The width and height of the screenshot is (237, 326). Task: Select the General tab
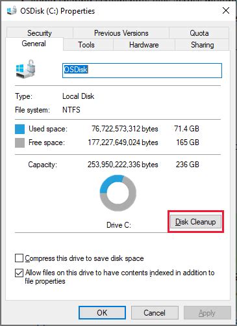click(34, 44)
